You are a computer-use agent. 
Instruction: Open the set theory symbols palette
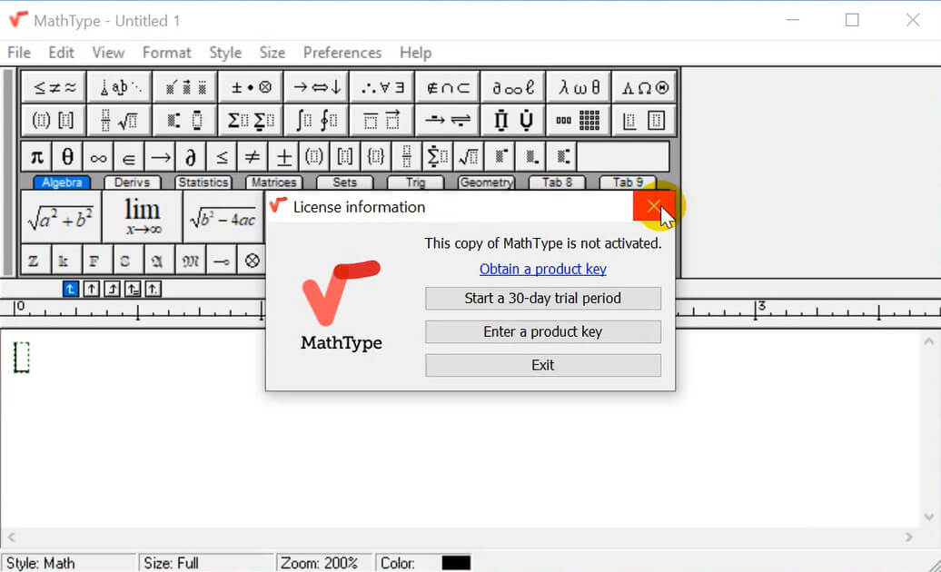point(448,87)
